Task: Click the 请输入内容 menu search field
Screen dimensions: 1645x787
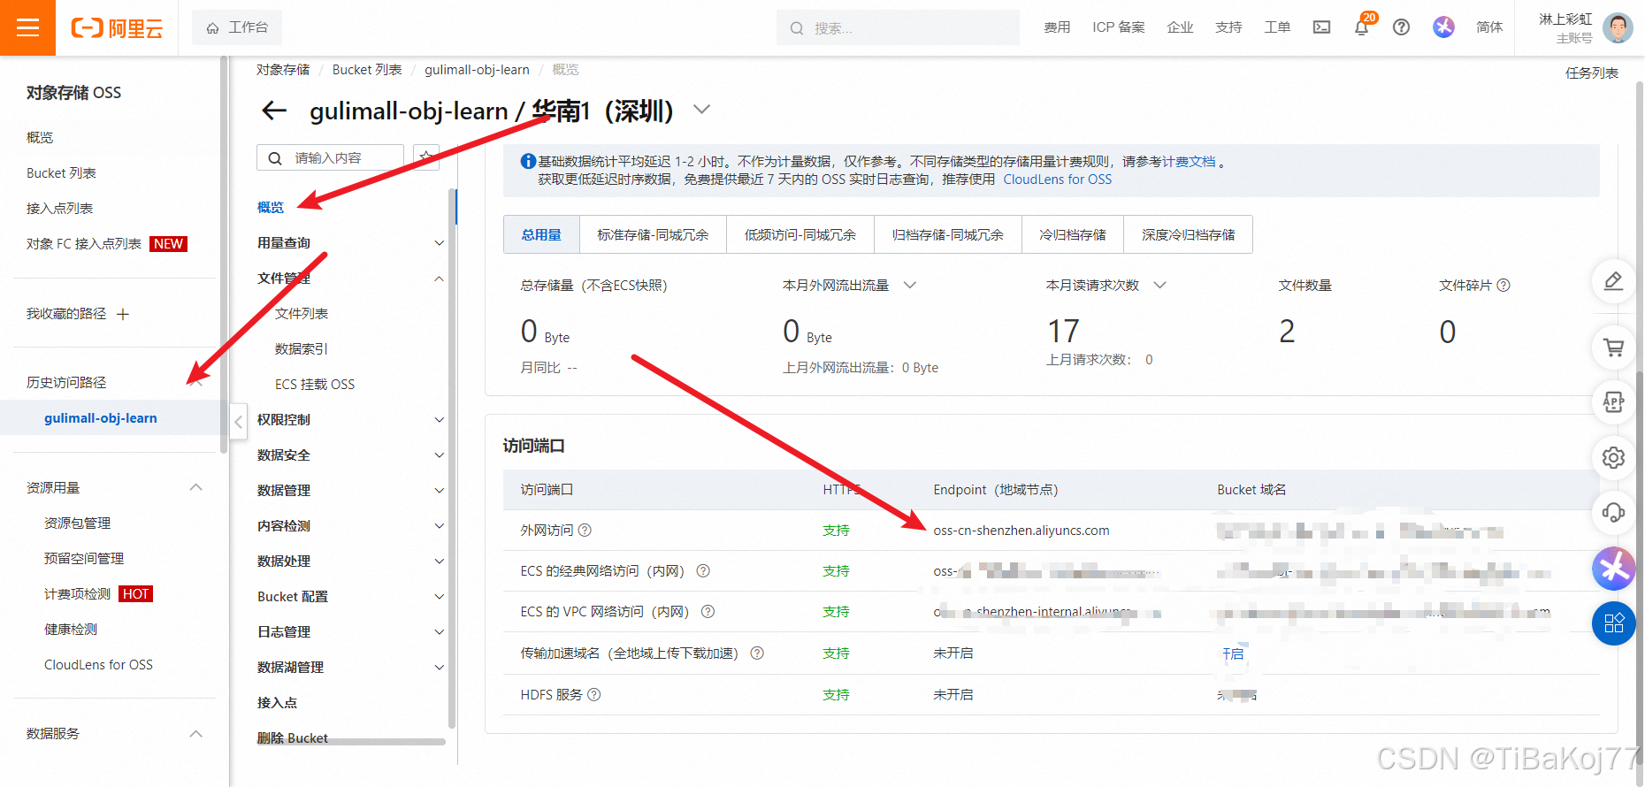Action: (331, 157)
